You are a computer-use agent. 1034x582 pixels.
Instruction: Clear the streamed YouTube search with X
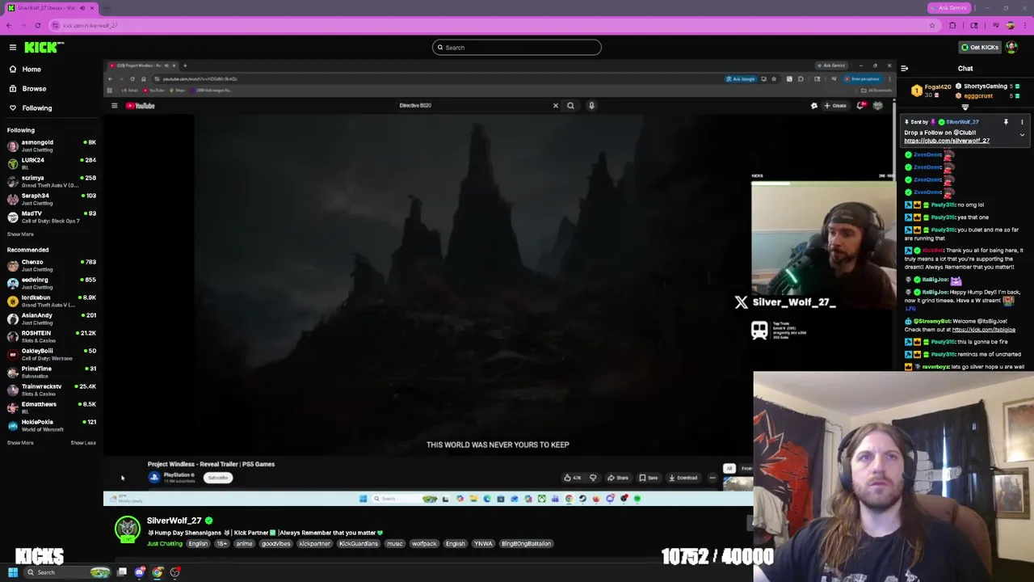555,106
